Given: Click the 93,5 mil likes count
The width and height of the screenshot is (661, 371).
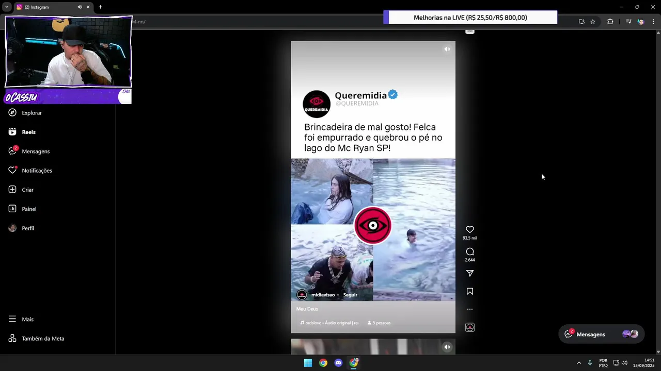Looking at the screenshot, I should 470,238.
